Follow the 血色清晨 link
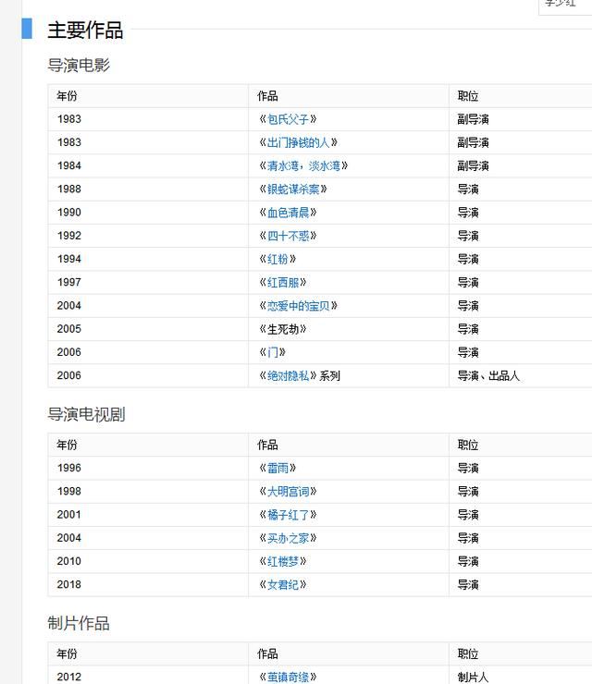 point(288,213)
